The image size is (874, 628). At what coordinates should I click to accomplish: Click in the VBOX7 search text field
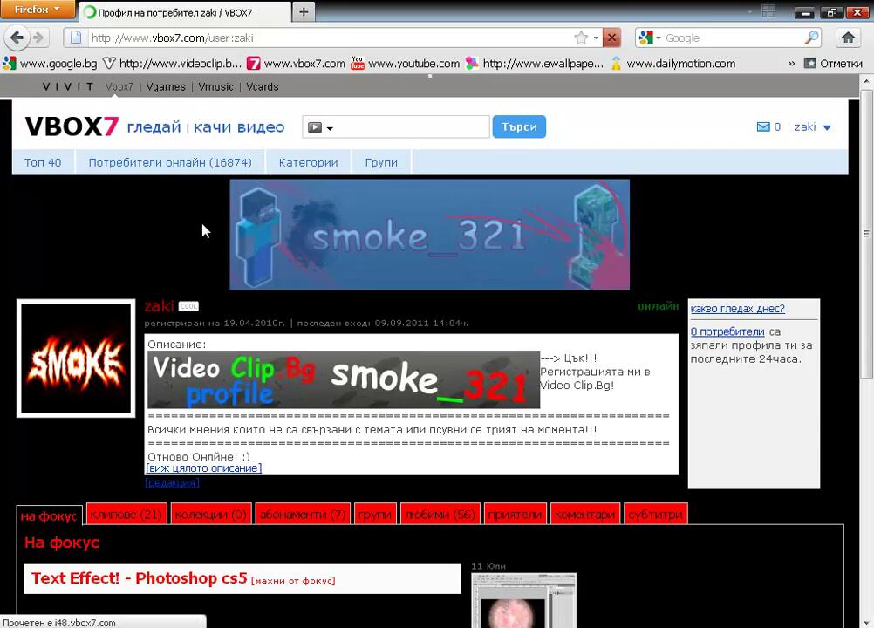coord(412,127)
